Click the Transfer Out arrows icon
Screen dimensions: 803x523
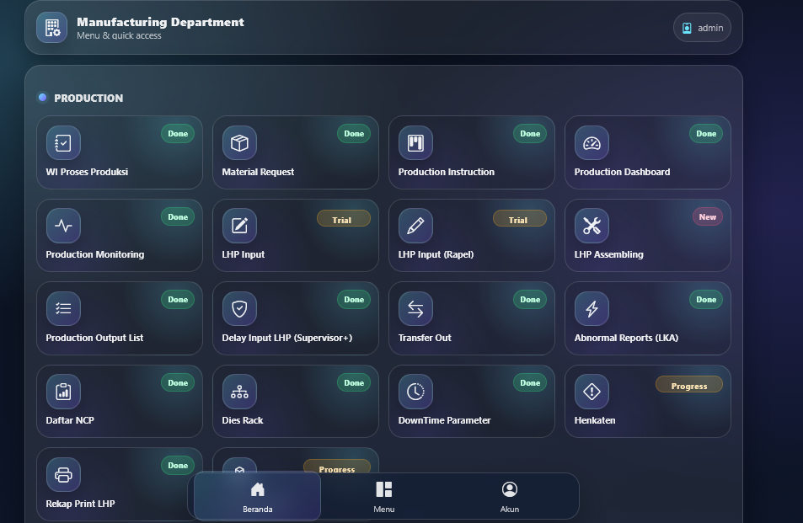(x=415, y=309)
